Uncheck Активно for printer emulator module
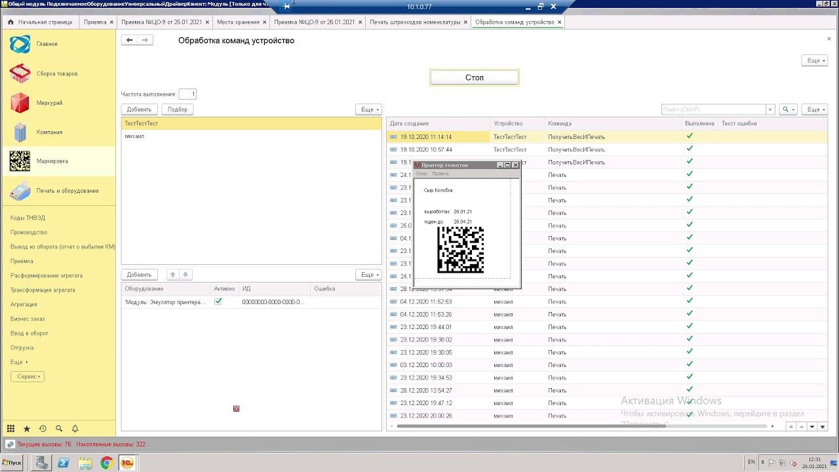The image size is (839, 472). point(218,302)
